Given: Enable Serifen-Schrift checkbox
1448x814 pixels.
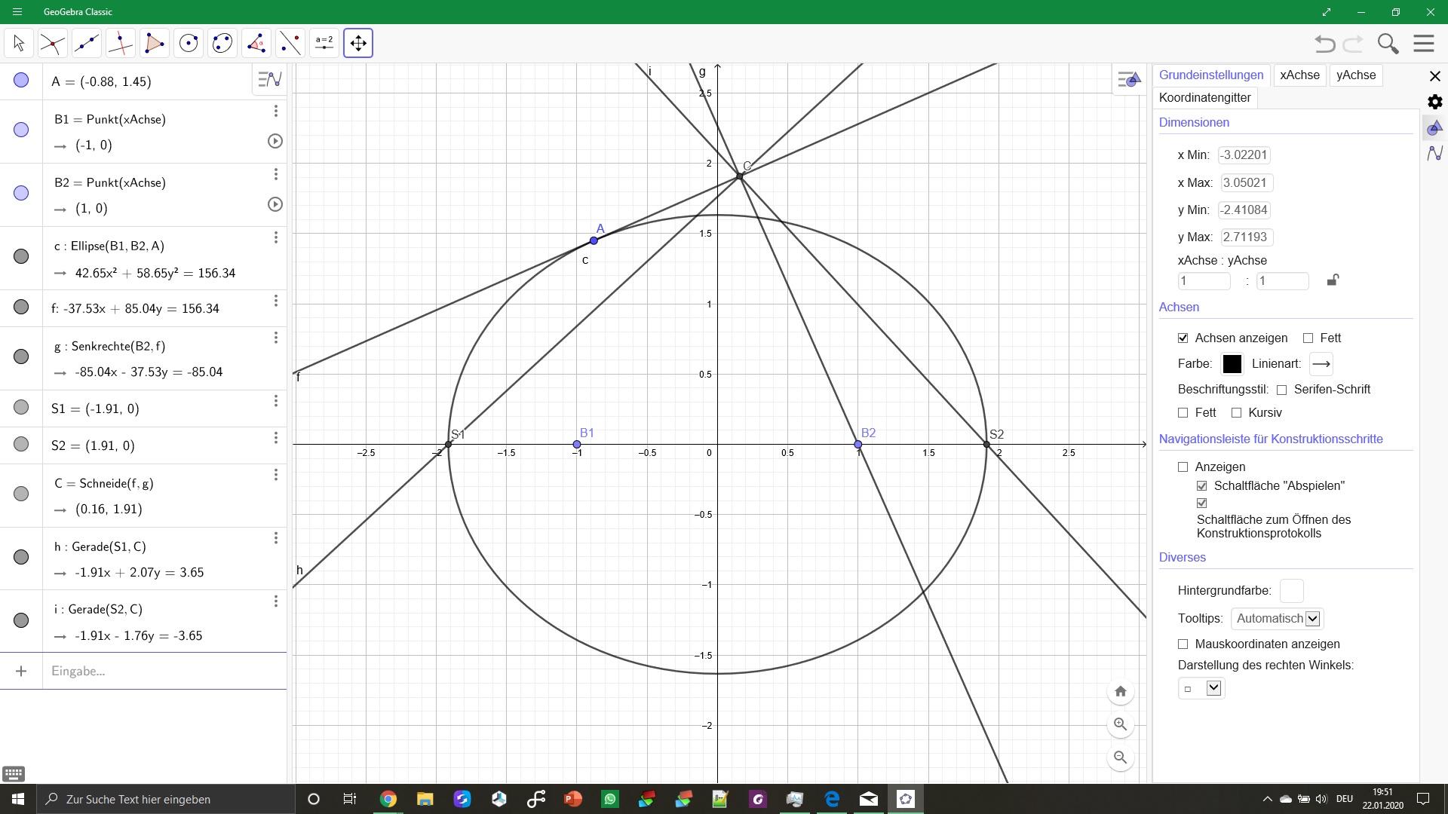Looking at the screenshot, I should point(1281,390).
